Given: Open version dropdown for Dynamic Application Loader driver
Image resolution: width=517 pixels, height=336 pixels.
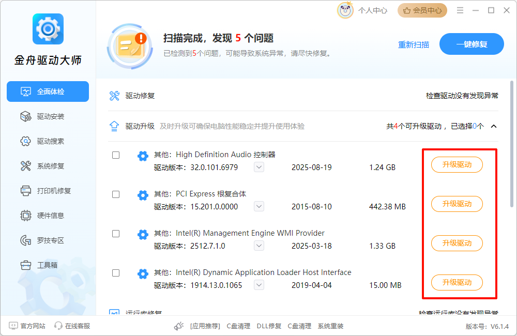Looking at the screenshot, I should 258,285.
